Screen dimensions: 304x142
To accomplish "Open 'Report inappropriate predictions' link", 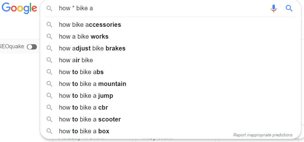I will pos(263,135).
